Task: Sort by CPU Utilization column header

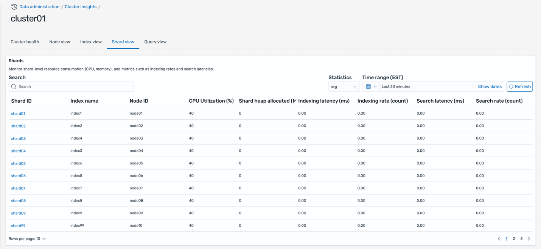Action: point(211,101)
